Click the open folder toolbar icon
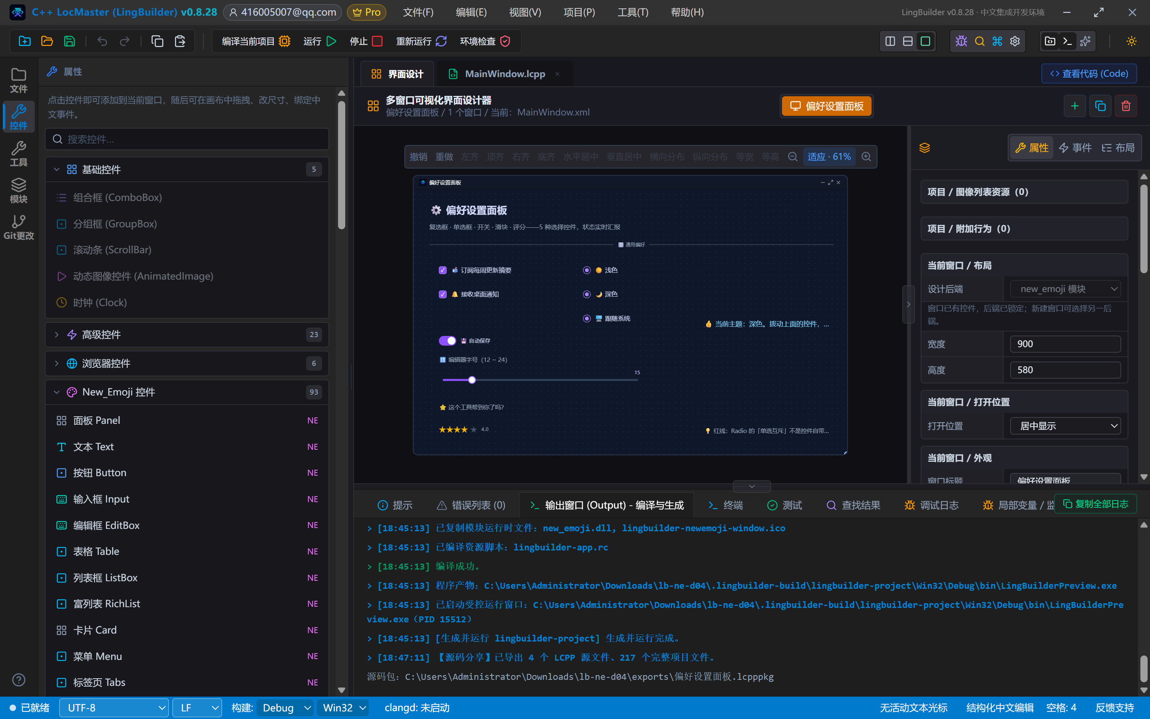This screenshot has width=1150, height=719. point(47,42)
